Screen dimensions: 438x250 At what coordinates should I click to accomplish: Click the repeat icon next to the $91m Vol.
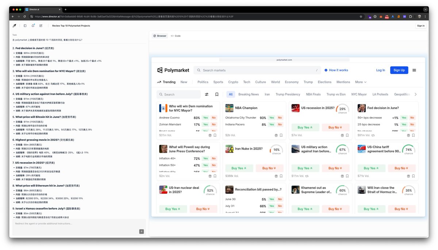click(373, 135)
